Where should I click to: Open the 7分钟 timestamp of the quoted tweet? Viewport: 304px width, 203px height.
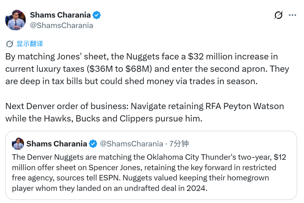click(x=179, y=144)
